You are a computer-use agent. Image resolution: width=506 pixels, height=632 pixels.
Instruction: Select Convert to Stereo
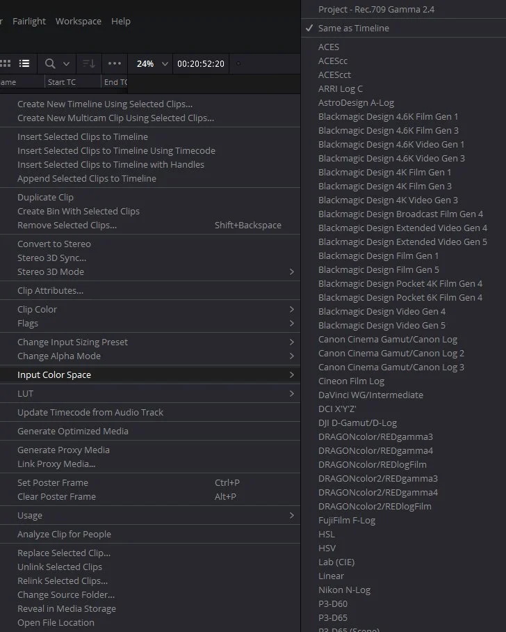tap(54, 244)
